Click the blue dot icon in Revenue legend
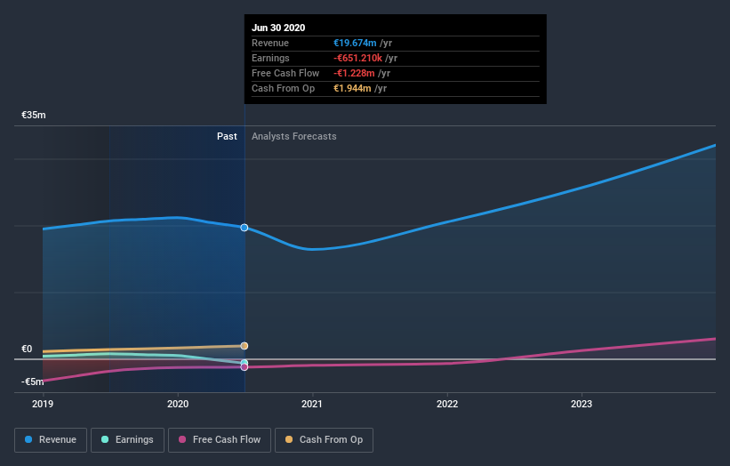The image size is (730, 466). pyautogui.click(x=28, y=439)
